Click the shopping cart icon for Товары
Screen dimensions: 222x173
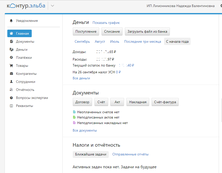11,66
